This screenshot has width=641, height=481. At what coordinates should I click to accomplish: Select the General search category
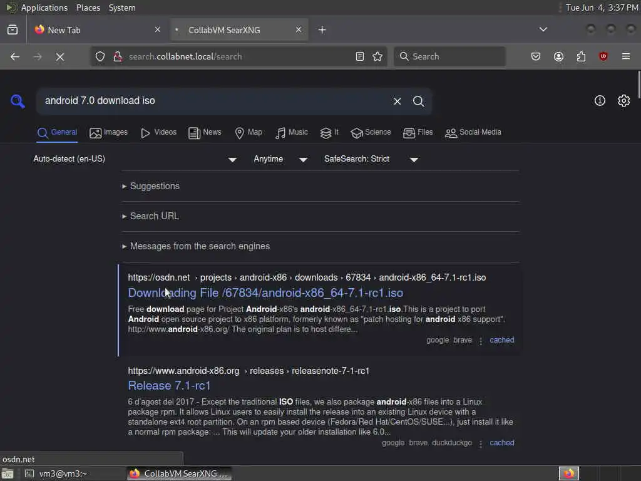[57, 133]
